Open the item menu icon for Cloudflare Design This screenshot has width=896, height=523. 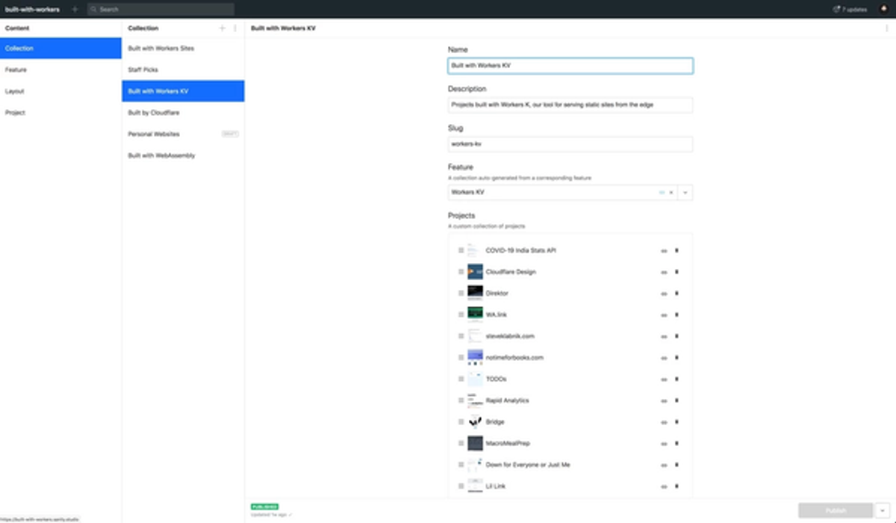(676, 272)
